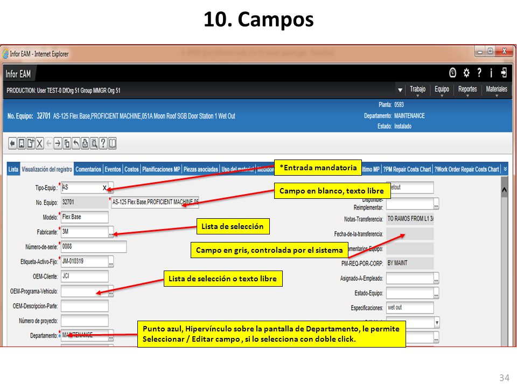The height and width of the screenshot is (388, 517).
Task: Open the Eventos tab
Action: pyautogui.click(x=113, y=169)
